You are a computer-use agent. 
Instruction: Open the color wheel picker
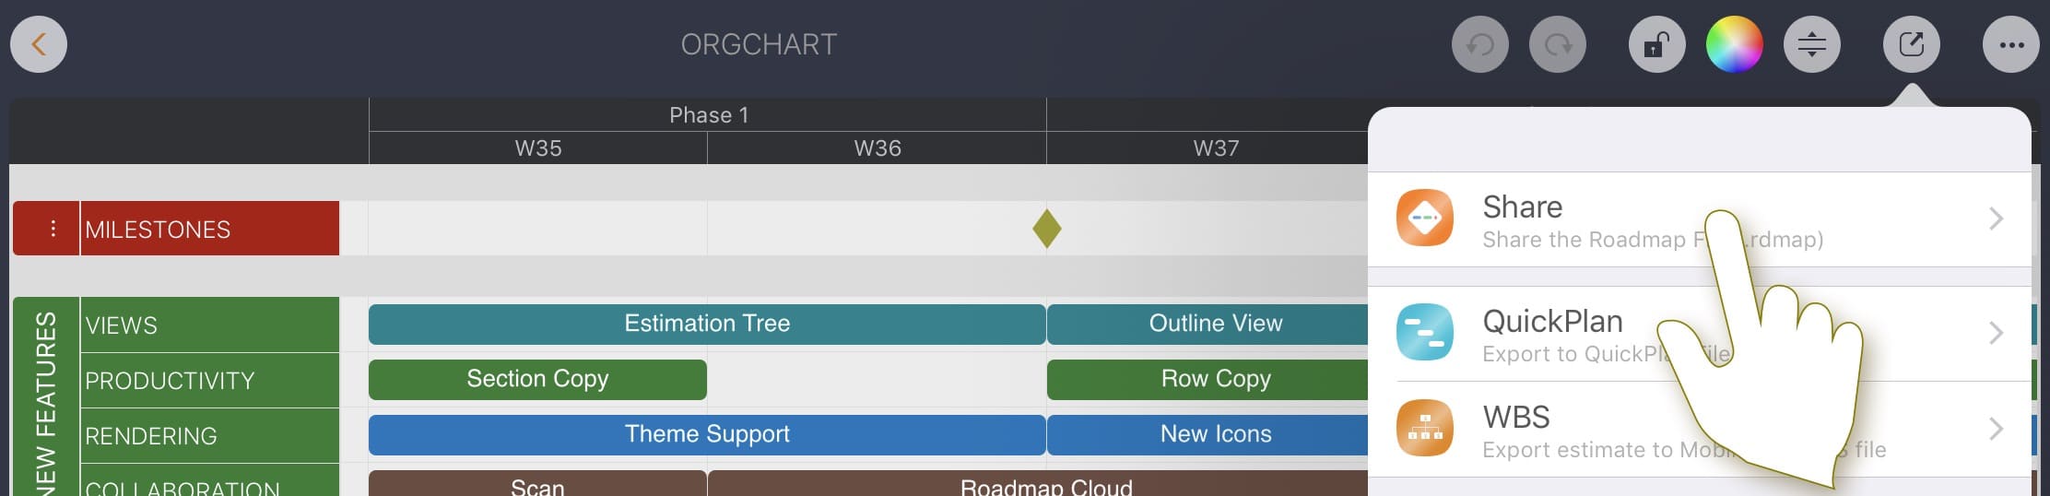(x=1734, y=44)
